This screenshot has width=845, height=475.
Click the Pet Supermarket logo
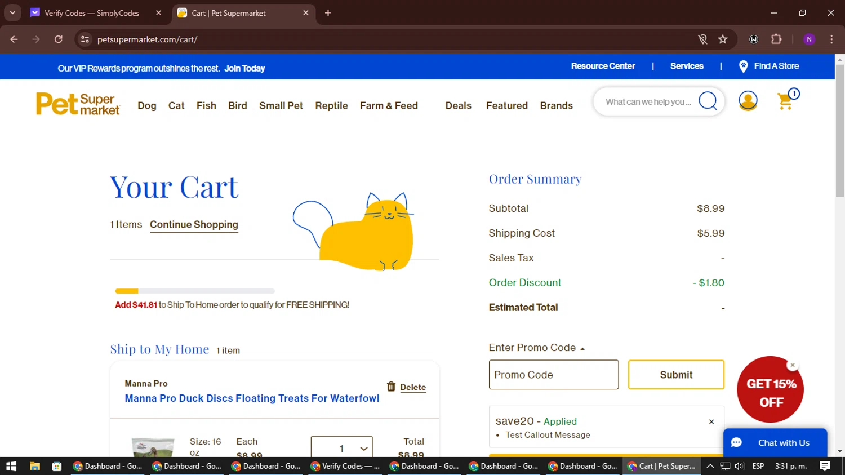78,104
